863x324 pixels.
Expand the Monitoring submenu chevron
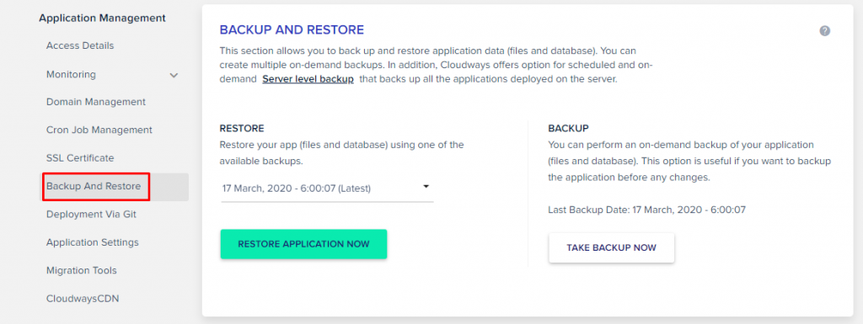[174, 75]
